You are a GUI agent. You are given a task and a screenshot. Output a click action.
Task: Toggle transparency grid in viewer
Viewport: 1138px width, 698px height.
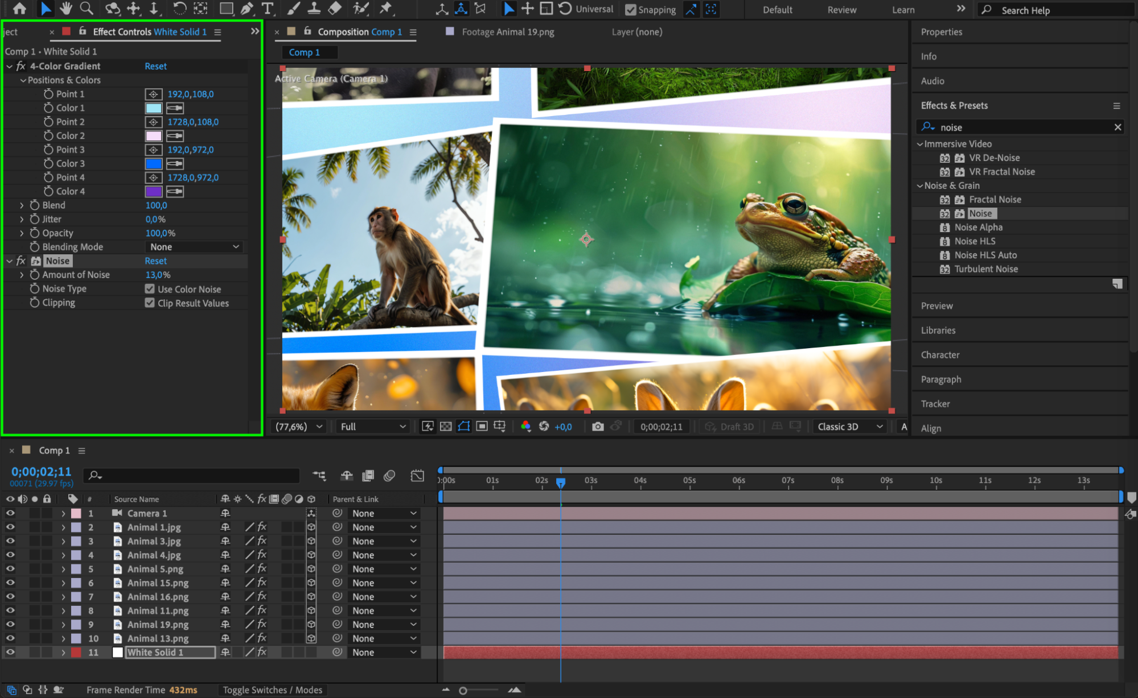(x=446, y=427)
